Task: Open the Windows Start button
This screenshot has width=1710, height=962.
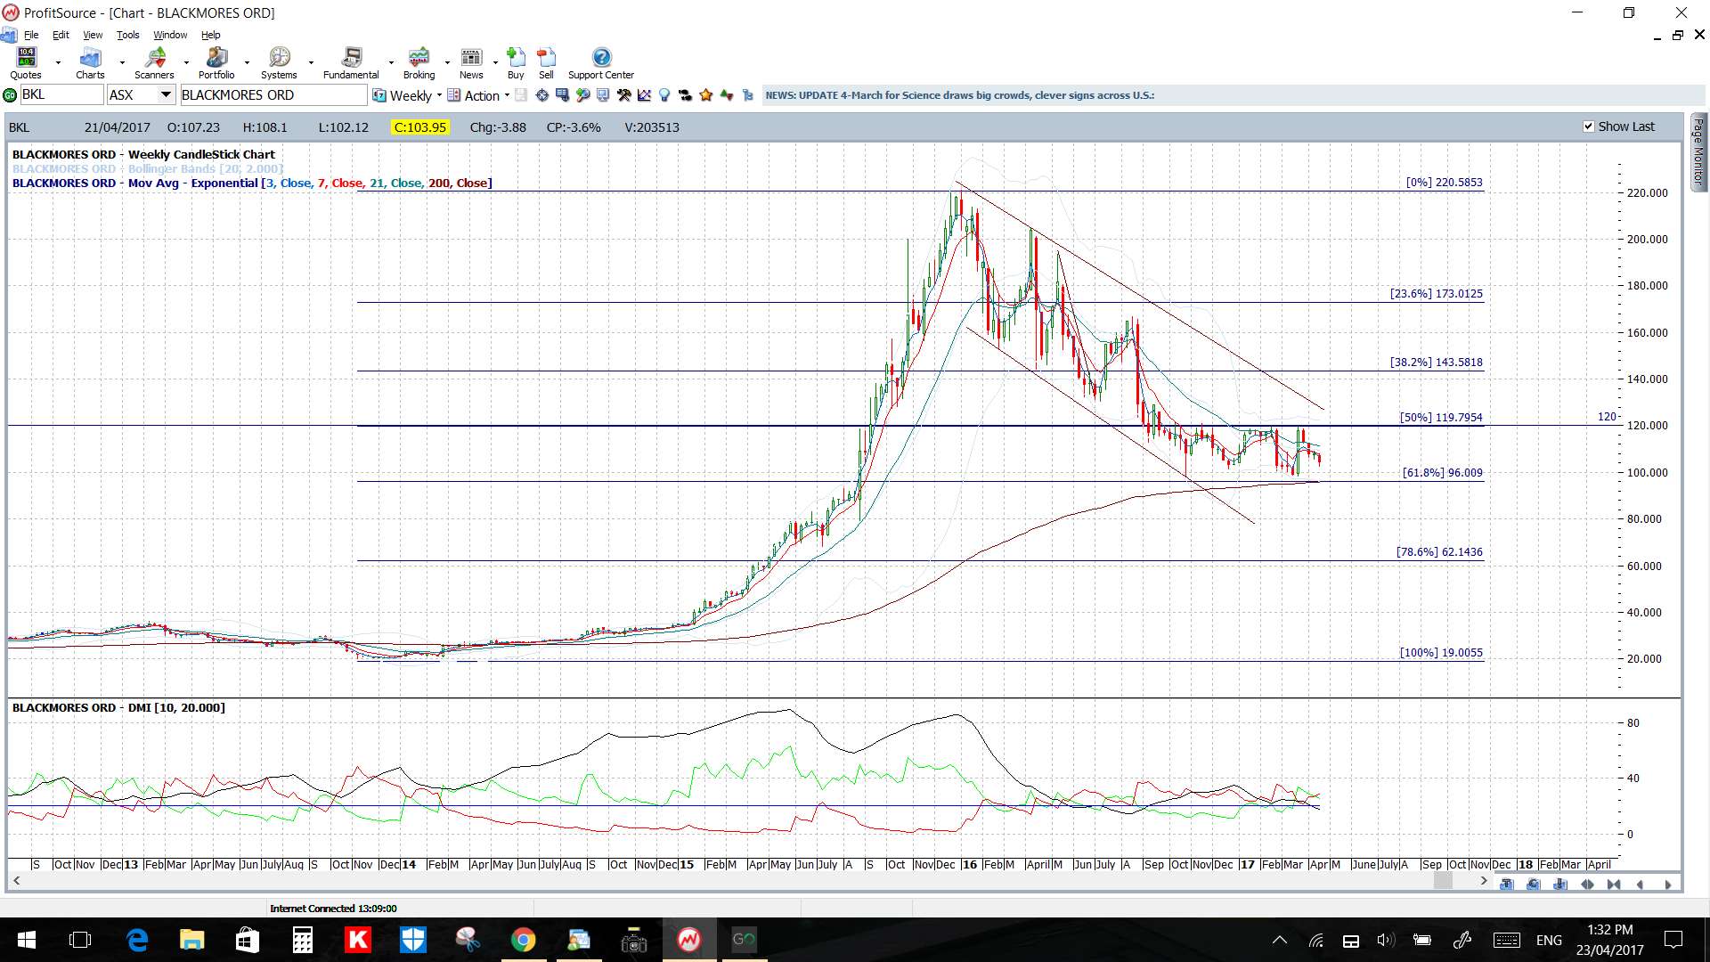Action: 27,940
